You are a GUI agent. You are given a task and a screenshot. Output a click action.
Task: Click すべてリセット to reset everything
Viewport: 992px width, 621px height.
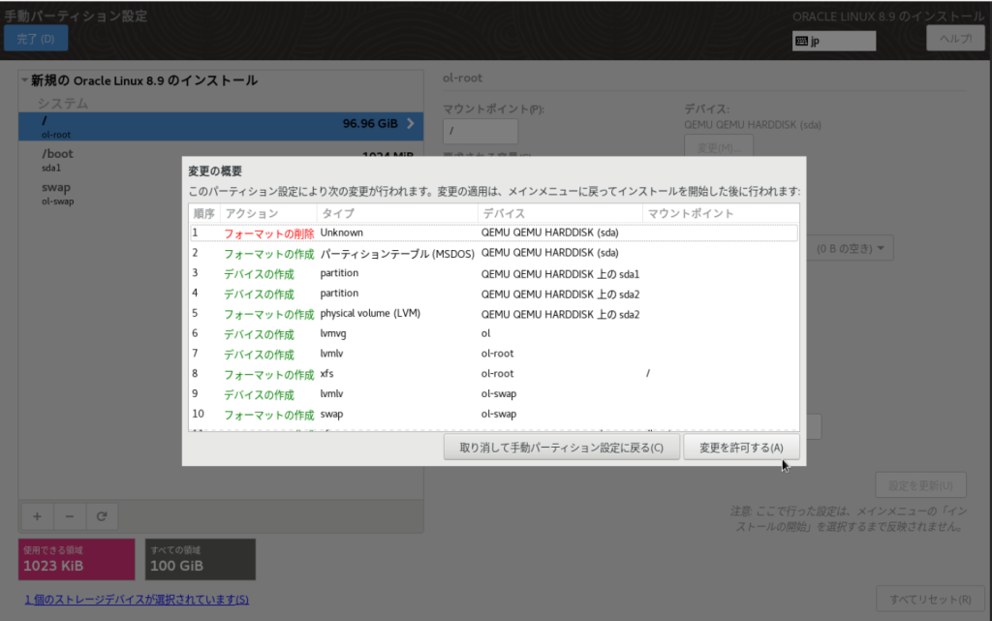pos(930,599)
